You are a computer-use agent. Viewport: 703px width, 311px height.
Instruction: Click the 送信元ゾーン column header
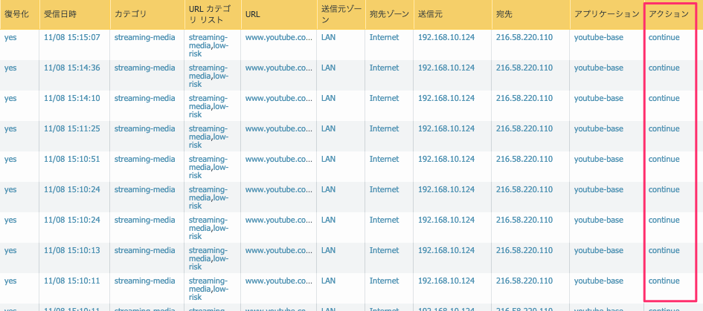pyautogui.click(x=341, y=14)
